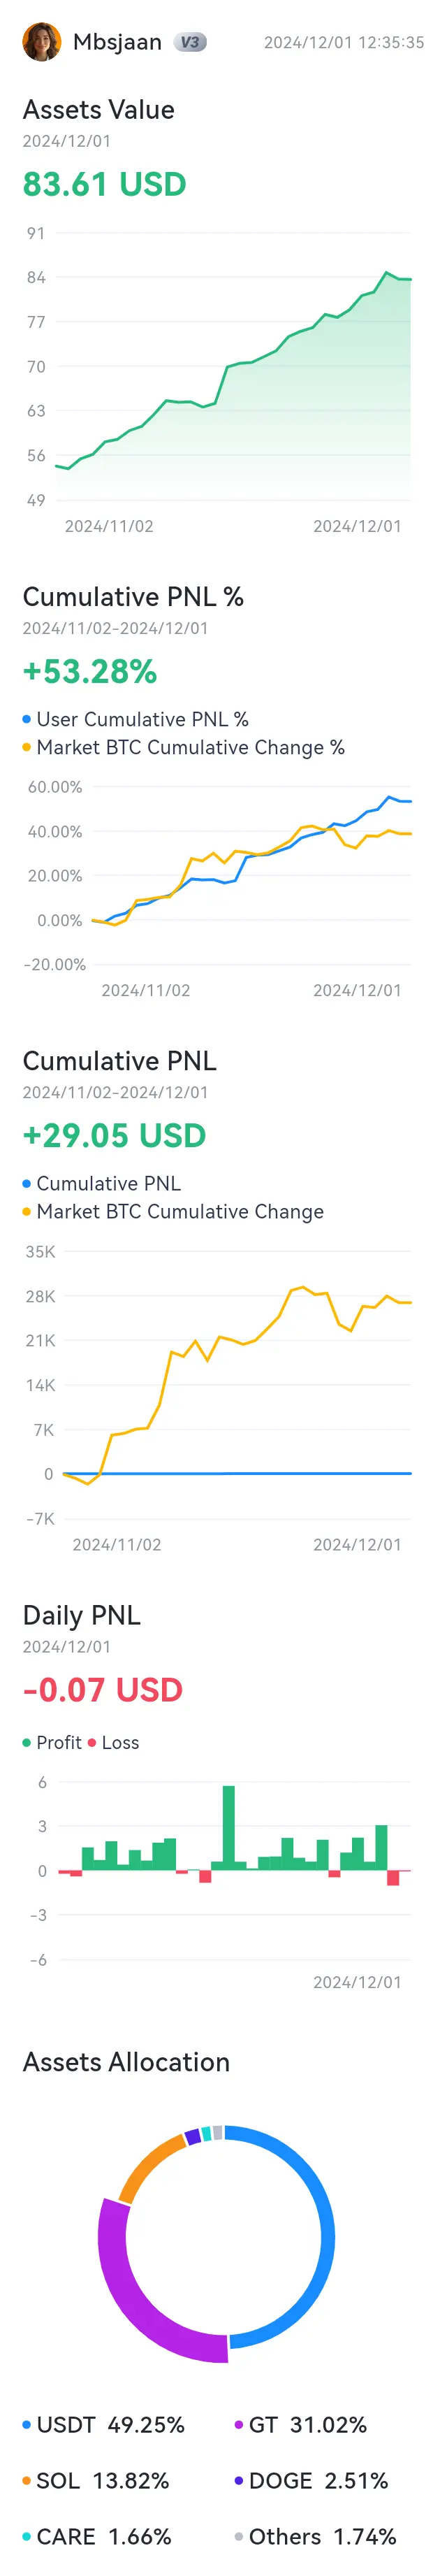Toggle the Cumulative PNL legend series
Image resolution: width=447 pixels, height=2576 pixels.
pos(102,1183)
